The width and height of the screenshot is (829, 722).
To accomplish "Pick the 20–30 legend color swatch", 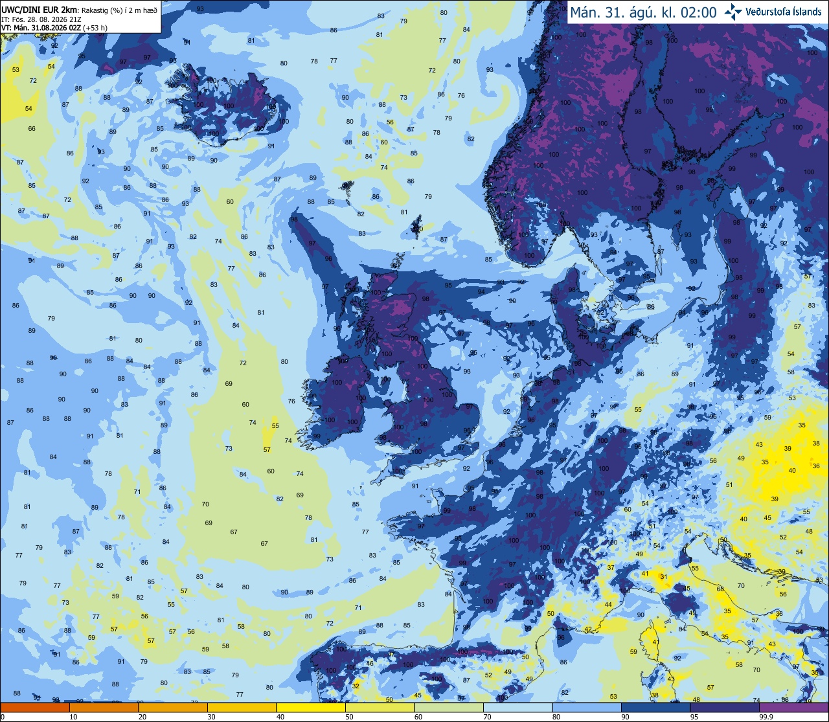I will pyautogui.click(x=173, y=707).
